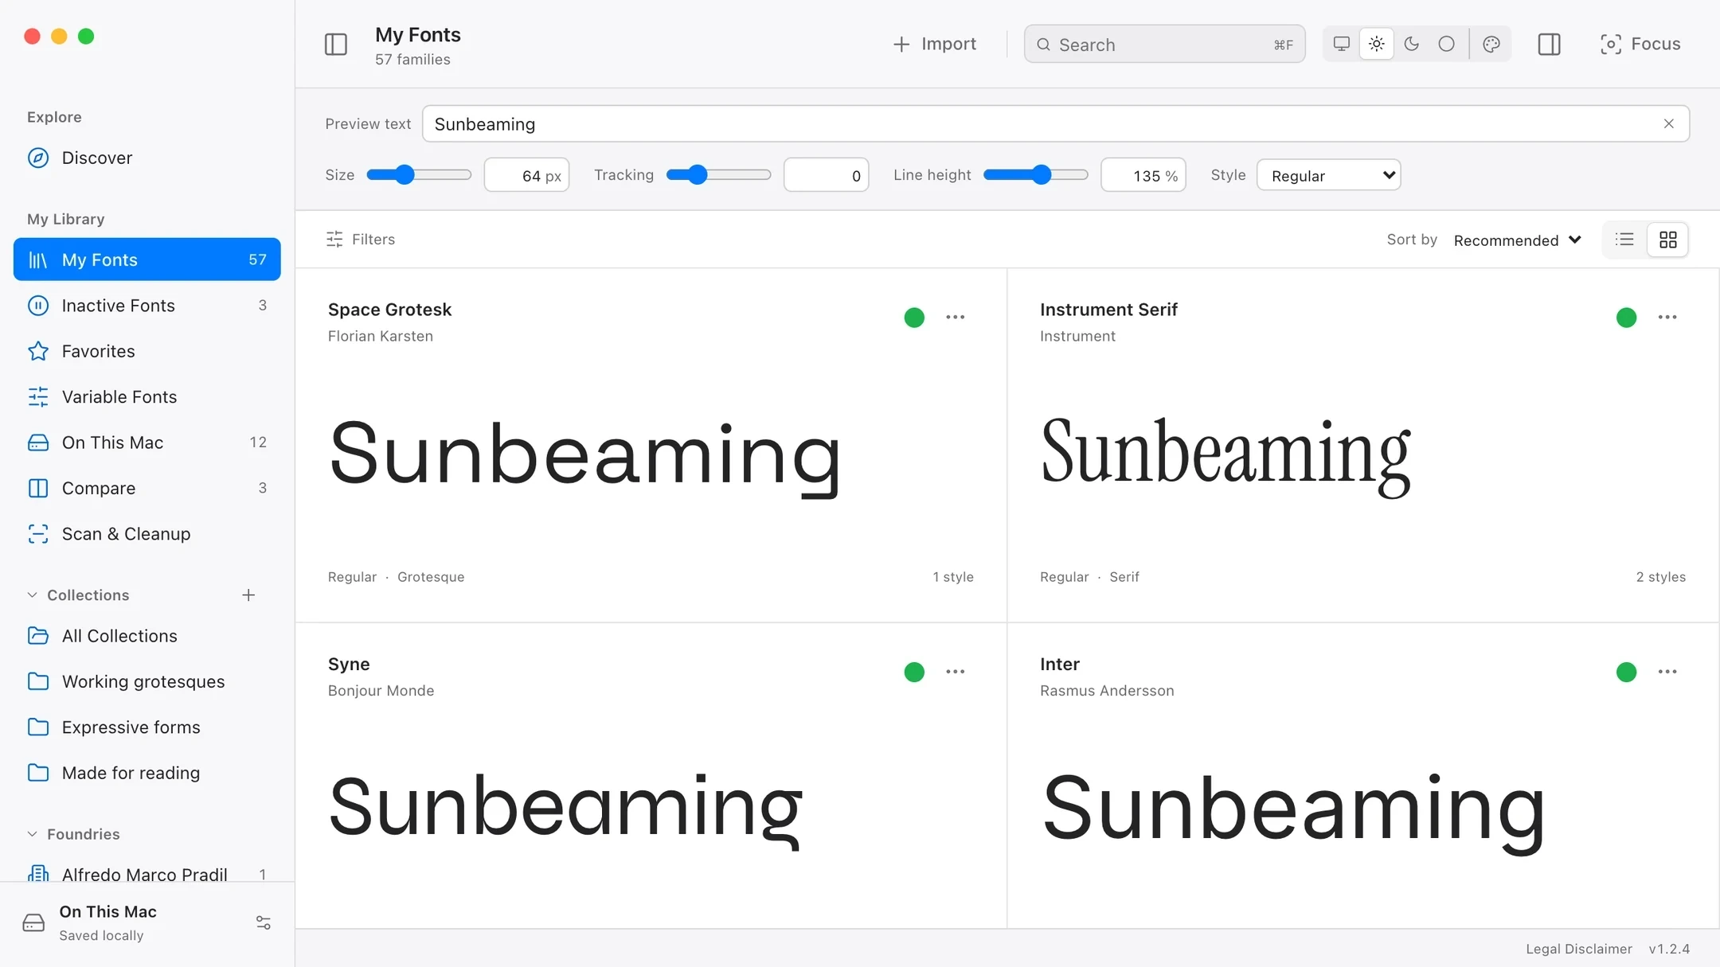
Task: Open the Compare view
Action: [147, 488]
